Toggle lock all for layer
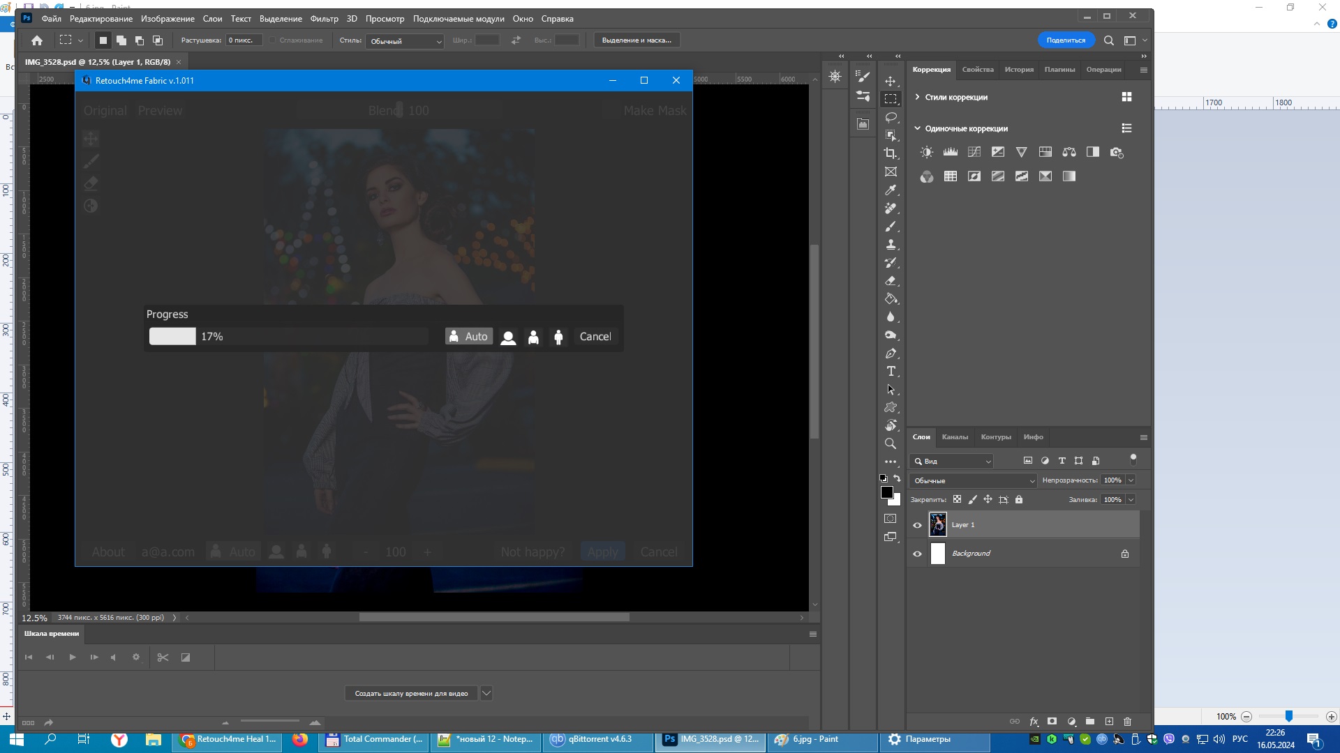 (x=1019, y=500)
